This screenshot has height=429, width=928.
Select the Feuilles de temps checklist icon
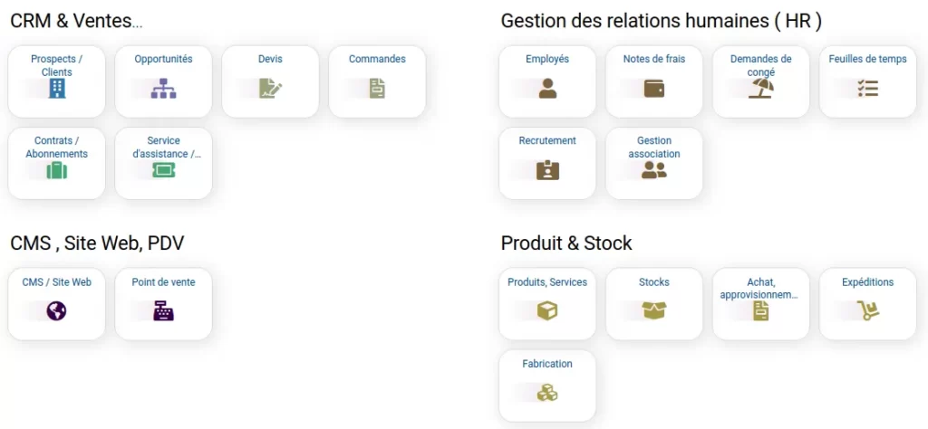pyautogui.click(x=868, y=89)
